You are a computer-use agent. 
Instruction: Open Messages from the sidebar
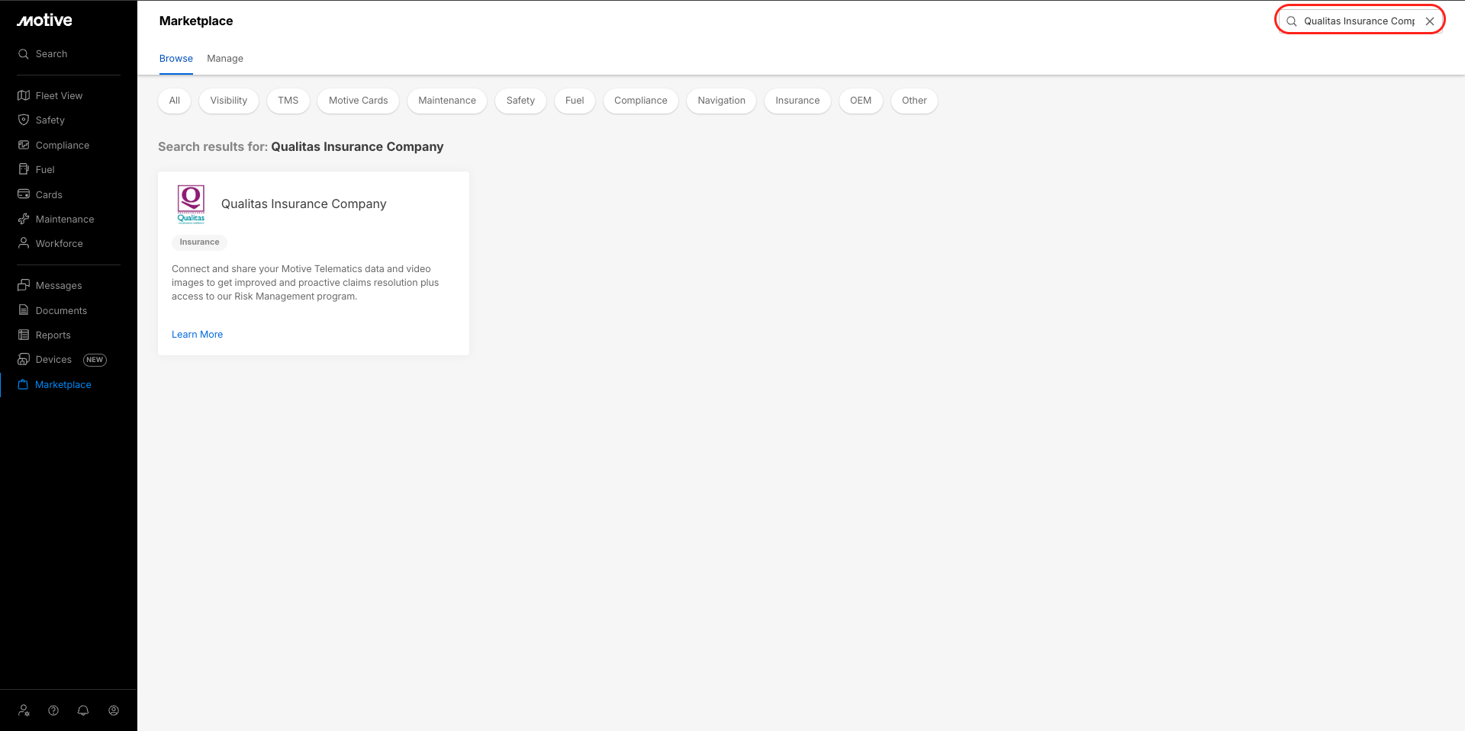point(50,285)
